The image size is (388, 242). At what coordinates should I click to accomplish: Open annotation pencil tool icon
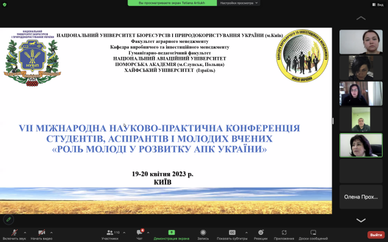(x=8, y=219)
